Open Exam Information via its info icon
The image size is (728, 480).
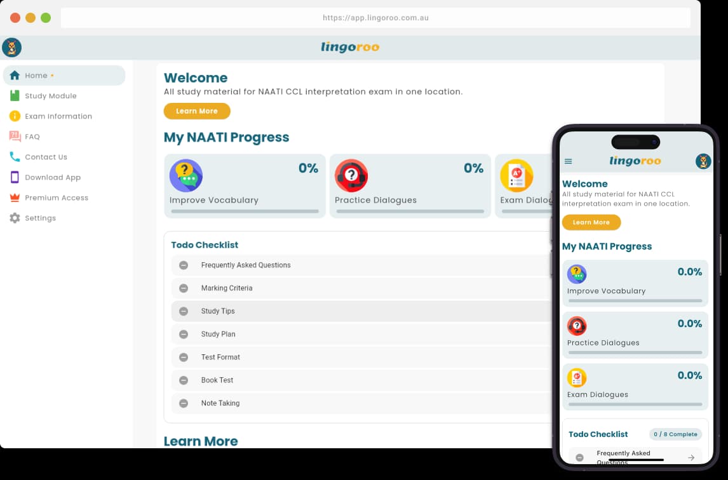tap(14, 116)
